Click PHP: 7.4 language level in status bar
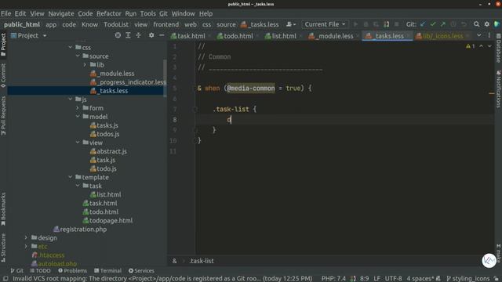This screenshot has height=282, width=502. (333, 279)
